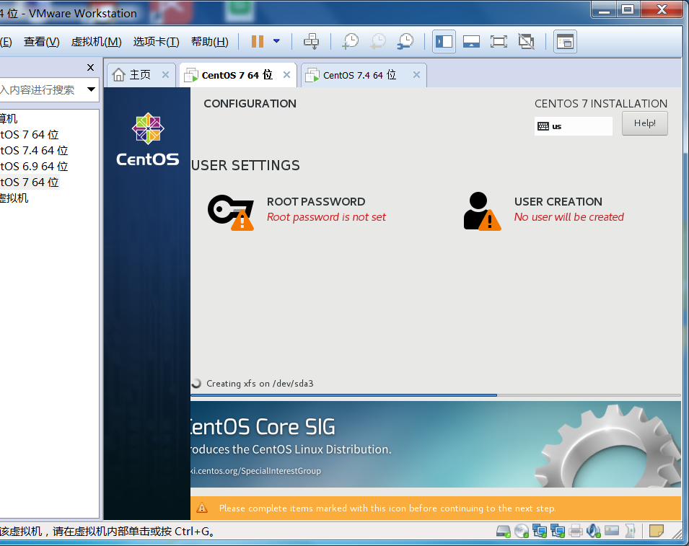
Task: Click the installation progress bar
Action: click(x=436, y=395)
